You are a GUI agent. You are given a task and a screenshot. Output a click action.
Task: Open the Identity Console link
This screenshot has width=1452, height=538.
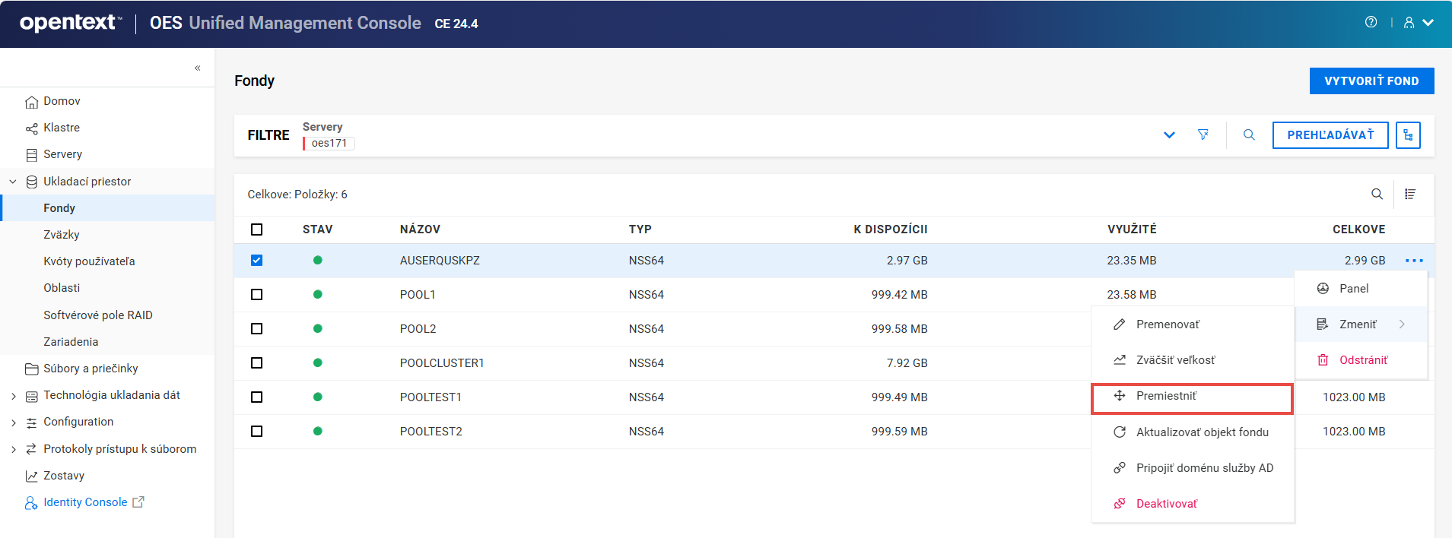[85, 502]
